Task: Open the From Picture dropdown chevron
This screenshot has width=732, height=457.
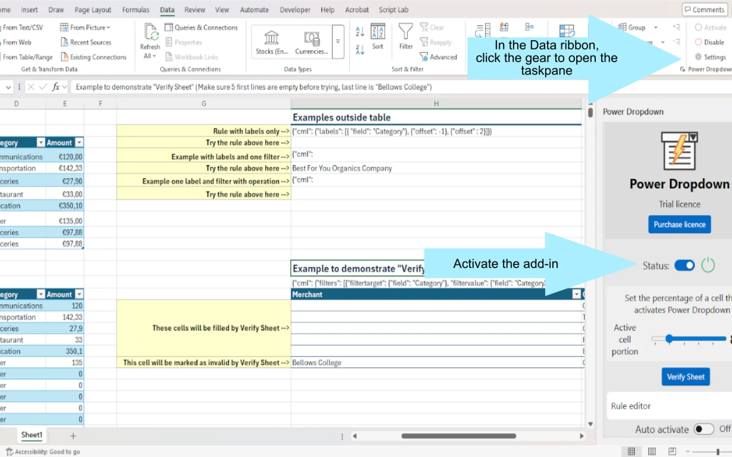Action: point(108,27)
